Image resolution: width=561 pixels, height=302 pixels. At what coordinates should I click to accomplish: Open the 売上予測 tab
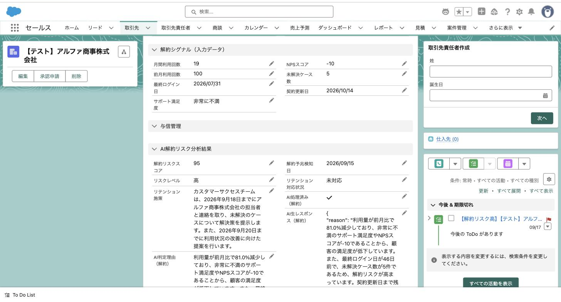[x=300, y=28]
